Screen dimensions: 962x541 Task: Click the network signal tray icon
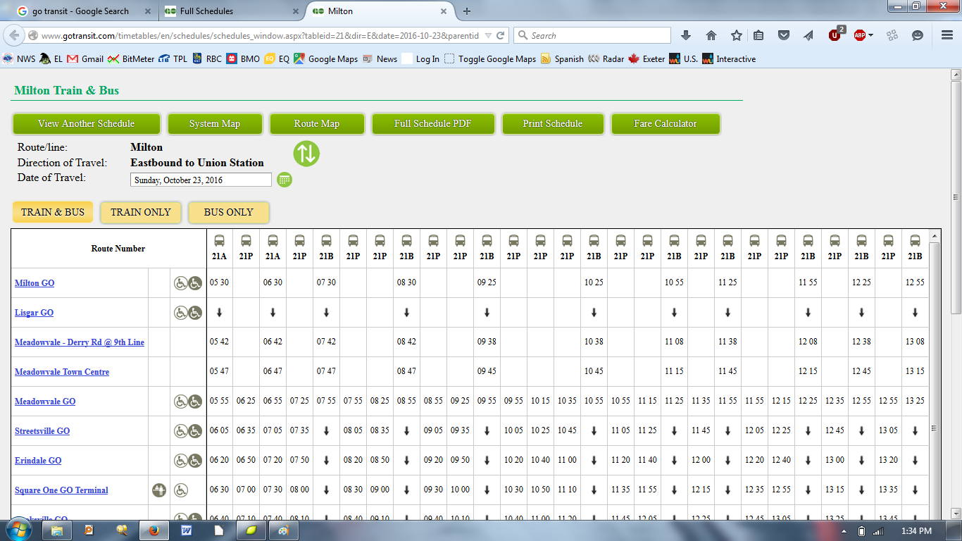878,530
